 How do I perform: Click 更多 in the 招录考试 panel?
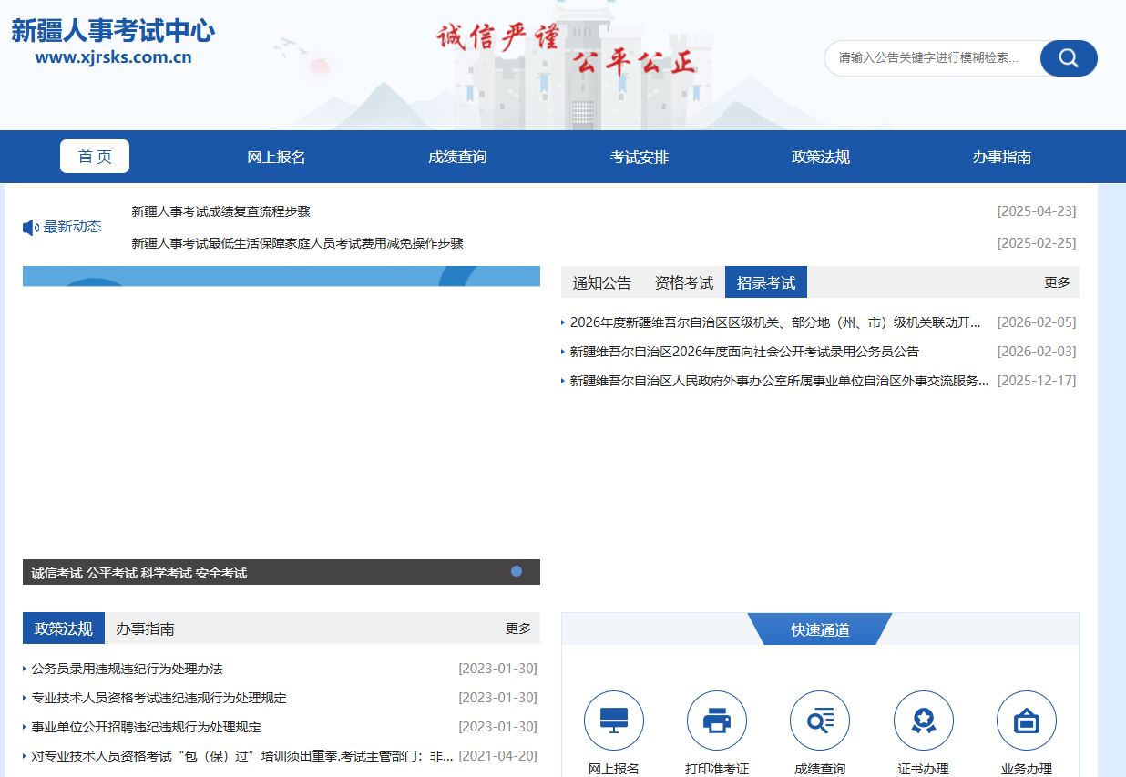(x=1057, y=282)
